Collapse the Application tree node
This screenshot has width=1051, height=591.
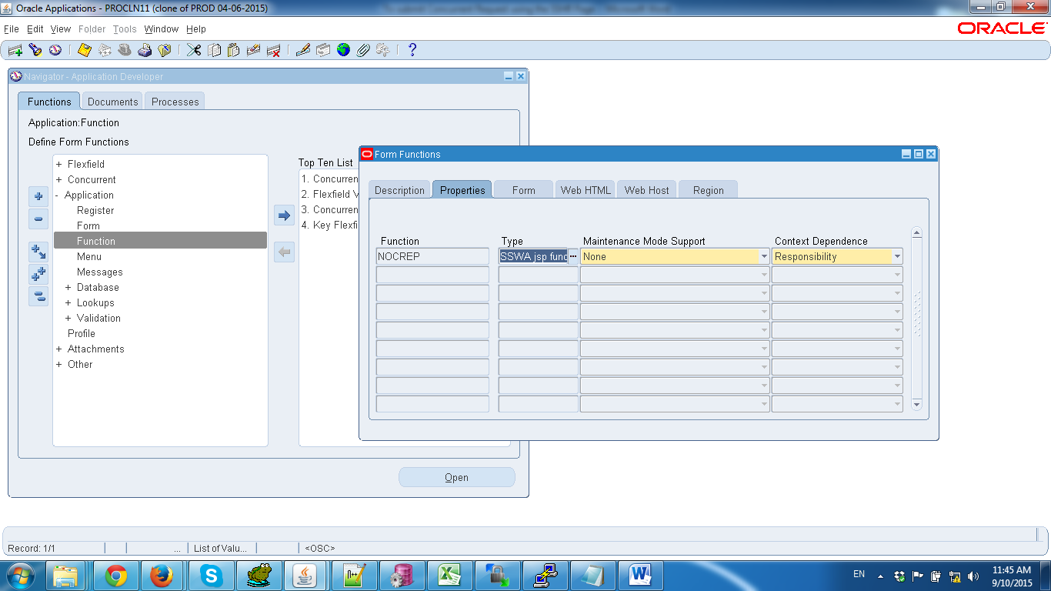[x=58, y=195]
